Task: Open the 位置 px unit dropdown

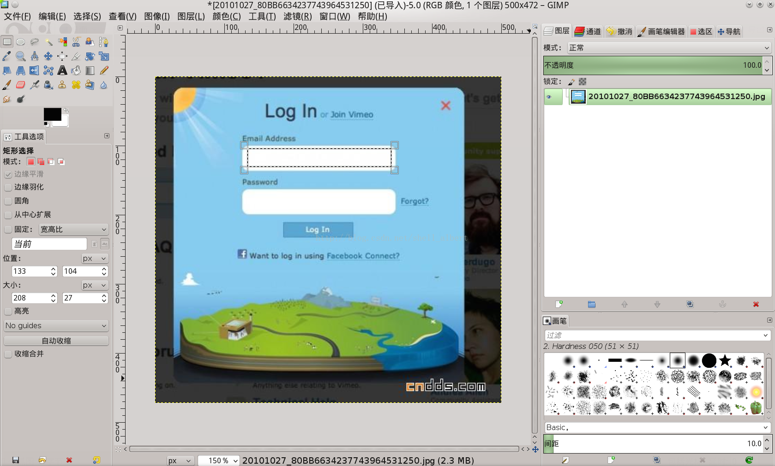Action: 95,259
